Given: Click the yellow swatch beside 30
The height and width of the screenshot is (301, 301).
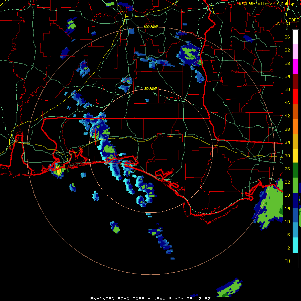Looking at the screenshot, I should click(x=295, y=156).
